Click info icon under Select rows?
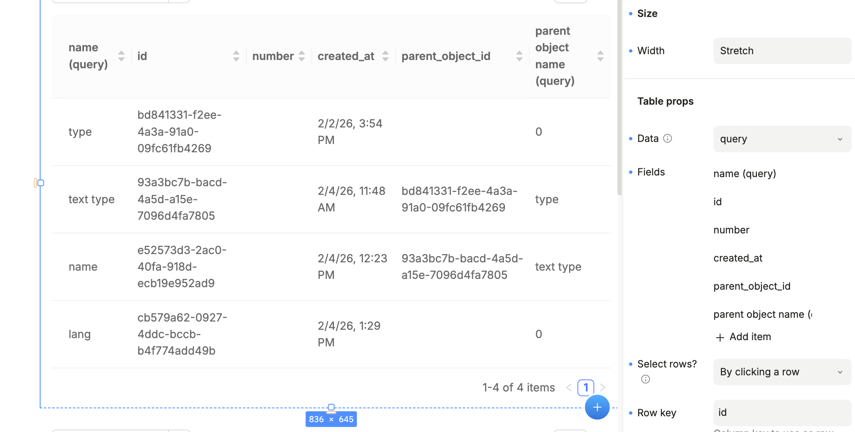This screenshot has width=855, height=432. click(x=646, y=379)
